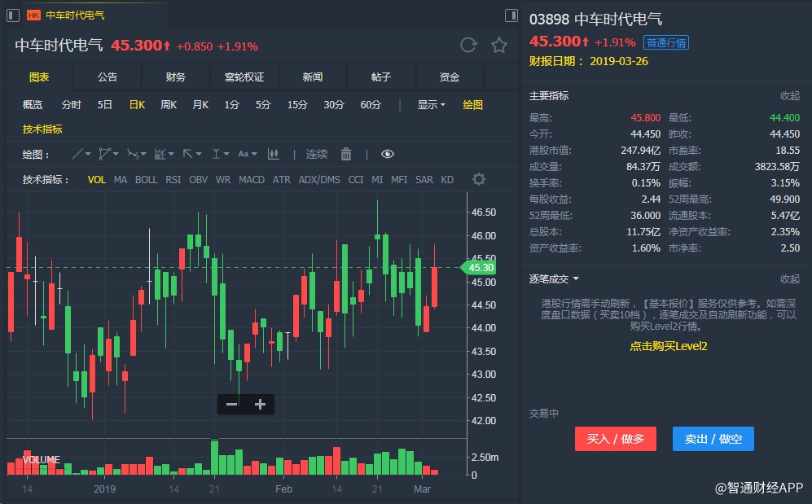Image resolution: width=812 pixels, height=504 pixels.
Task: Toggle drawings visibility with eye icon
Action: pos(388,154)
